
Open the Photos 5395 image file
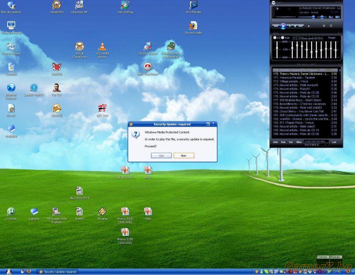click(x=125, y=236)
